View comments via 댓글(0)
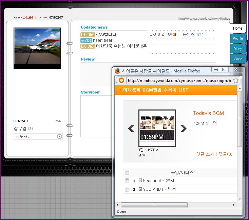 point(225,154)
